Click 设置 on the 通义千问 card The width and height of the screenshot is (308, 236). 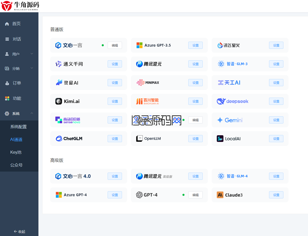pos(115,64)
